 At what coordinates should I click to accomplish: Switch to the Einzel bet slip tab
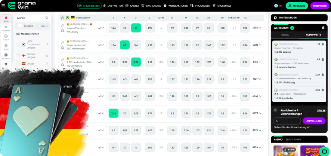pos(285,34)
